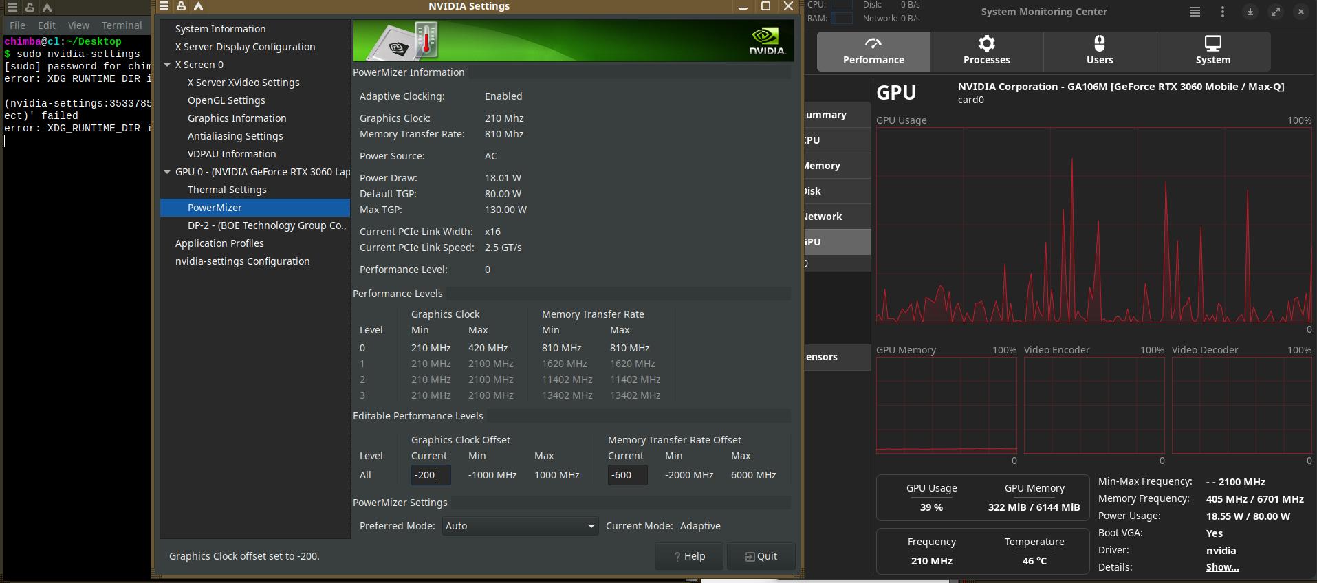Click the Video Decoder graph
Screen dimensions: 1317x583
(1241, 406)
